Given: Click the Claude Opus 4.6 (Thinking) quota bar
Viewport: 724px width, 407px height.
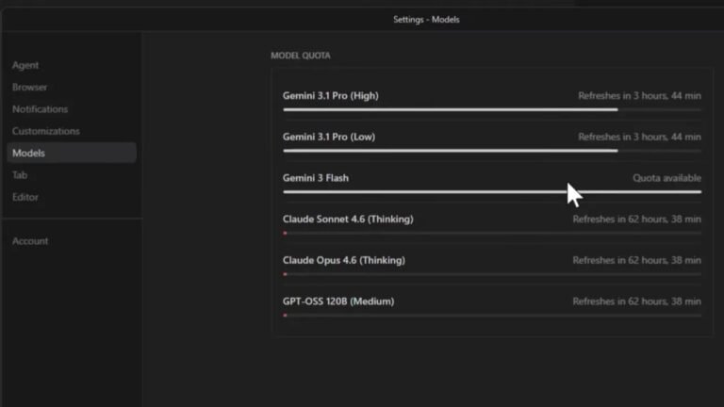Looking at the screenshot, I should click(x=492, y=274).
